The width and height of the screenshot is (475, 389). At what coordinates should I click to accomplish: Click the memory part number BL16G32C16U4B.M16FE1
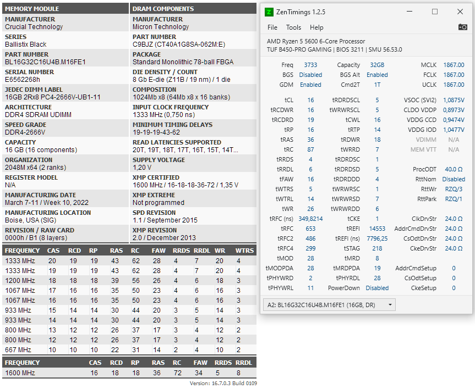[x=45, y=62]
